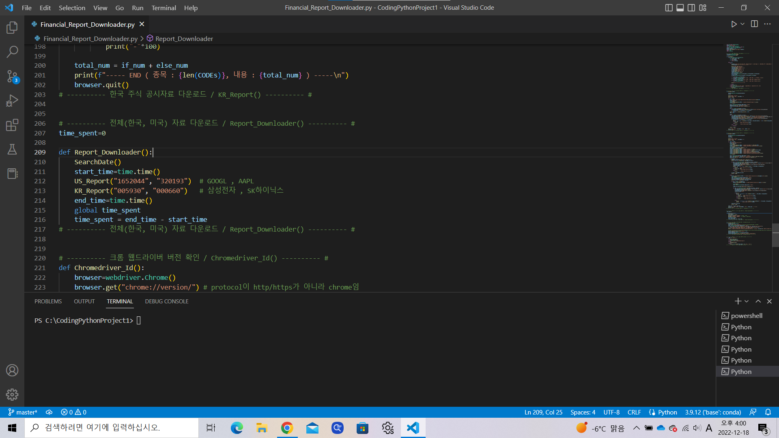Open the Search view in activity bar
The image size is (779, 438).
coord(12,52)
